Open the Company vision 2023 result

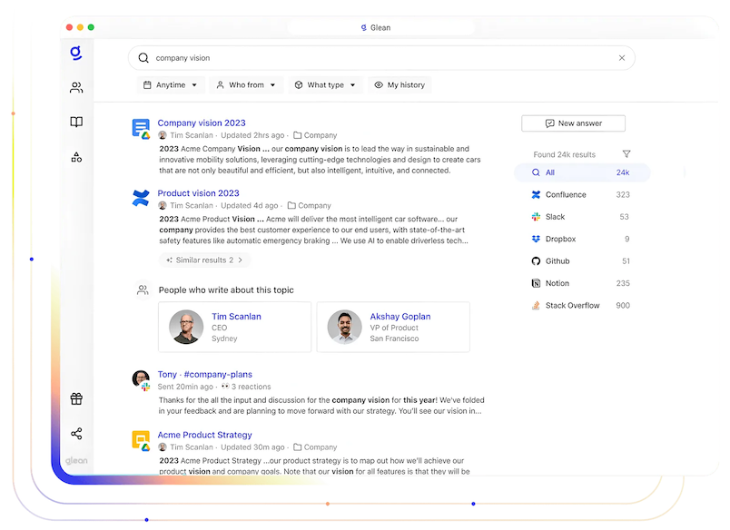click(x=202, y=123)
